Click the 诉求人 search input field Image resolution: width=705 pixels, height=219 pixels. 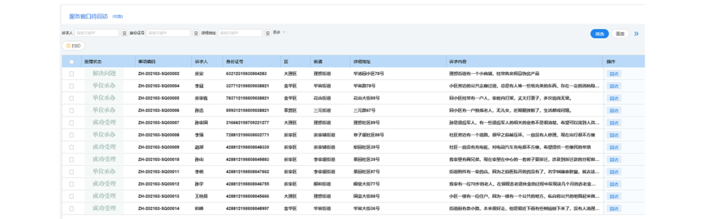[x=97, y=33]
